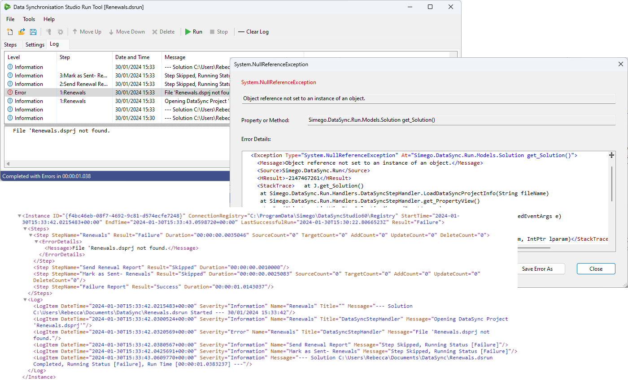Click Close in the exception dialog
The width and height of the screenshot is (628, 392).
point(596,269)
